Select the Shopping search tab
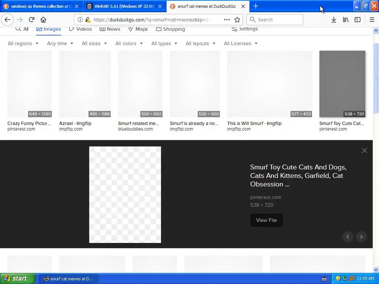The width and height of the screenshot is (379, 284). click(170, 29)
